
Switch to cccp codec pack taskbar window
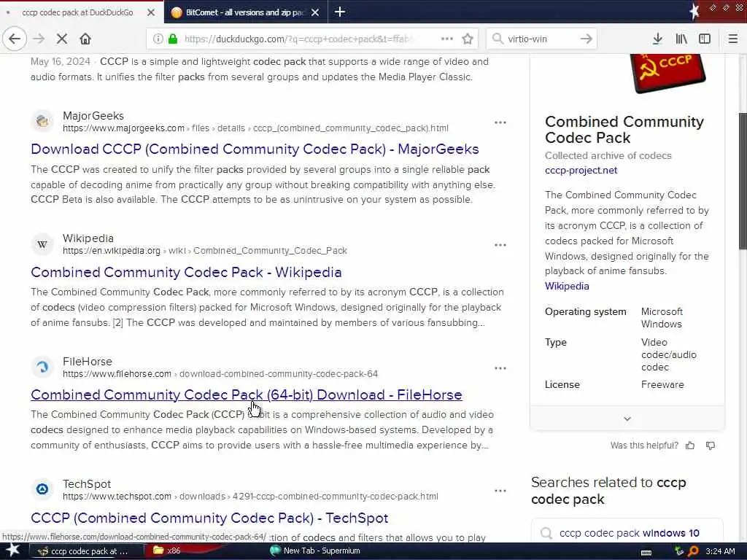click(x=86, y=551)
